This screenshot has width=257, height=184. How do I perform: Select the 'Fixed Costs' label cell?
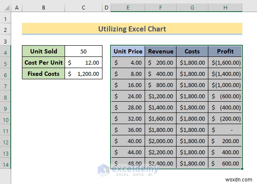pos(43,74)
